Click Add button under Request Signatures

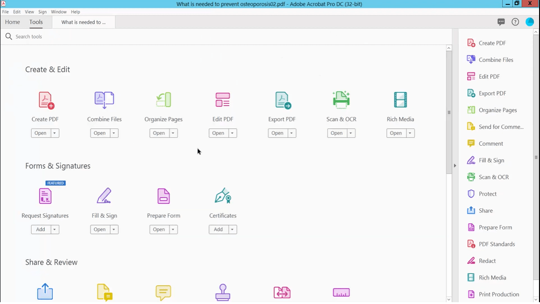tap(41, 229)
